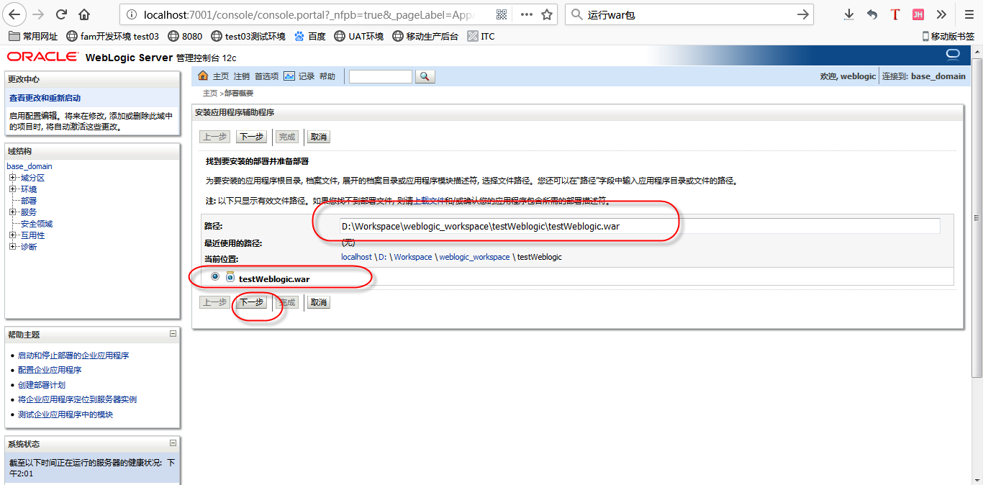
Task: Open 将企业应用程序定位到服务器实例 link
Action: tap(77, 399)
